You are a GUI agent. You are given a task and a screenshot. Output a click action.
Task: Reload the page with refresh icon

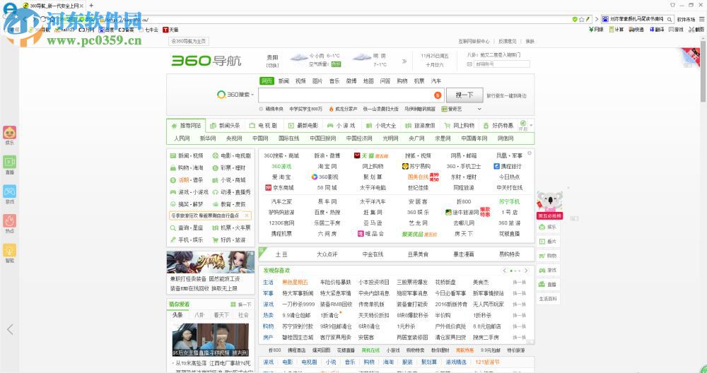pos(43,19)
